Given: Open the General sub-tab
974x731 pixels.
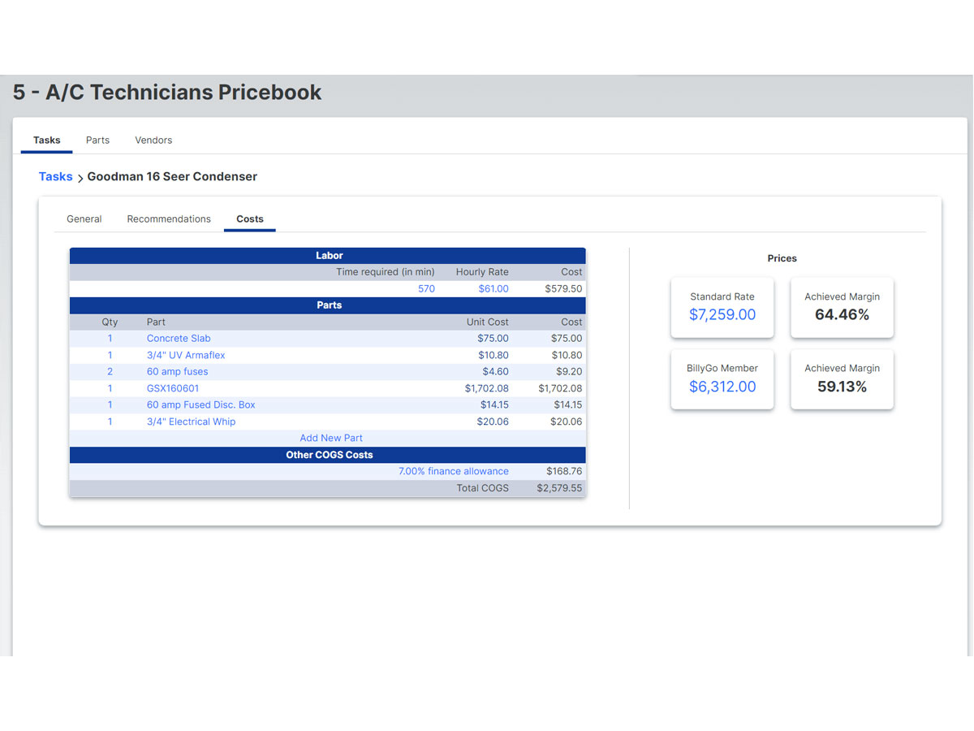Looking at the screenshot, I should tap(84, 218).
